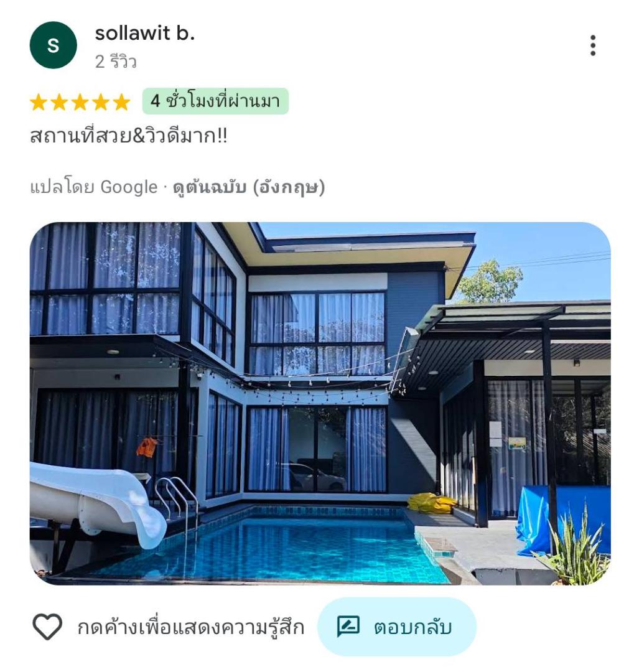Click the second yellow rating star
This screenshot has height=672, width=634.
coord(59,103)
